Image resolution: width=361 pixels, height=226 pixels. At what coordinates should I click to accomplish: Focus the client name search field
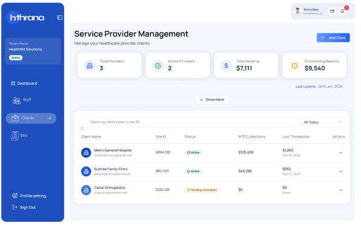pyautogui.click(x=188, y=122)
